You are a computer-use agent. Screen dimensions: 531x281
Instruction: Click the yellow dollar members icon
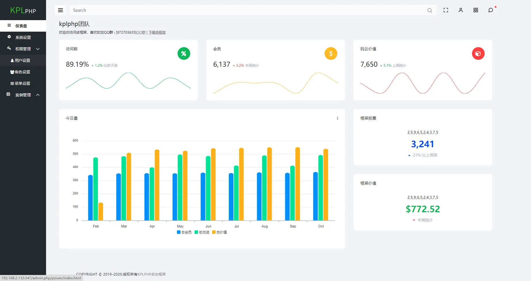click(x=331, y=53)
